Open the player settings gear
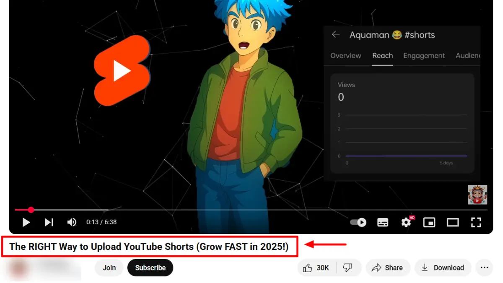The height and width of the screenshot is (283, 503). (x=406, y=222)
